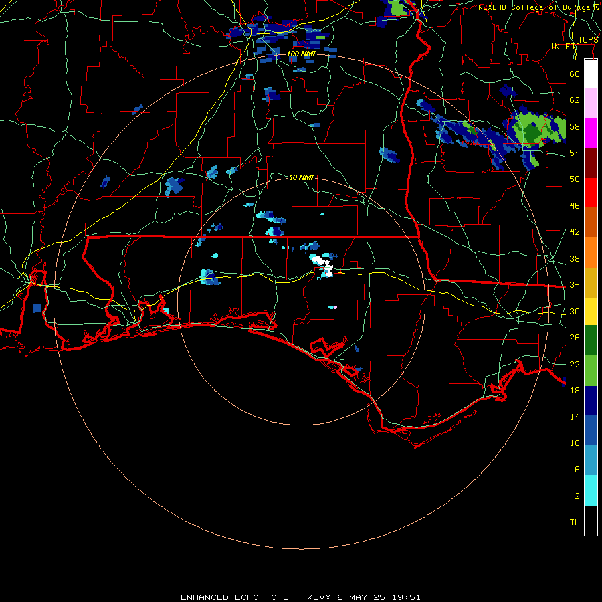Click the "42" legend value
Image resolution: width=602 pixels, height=602 pixels.
coord(575,232)
